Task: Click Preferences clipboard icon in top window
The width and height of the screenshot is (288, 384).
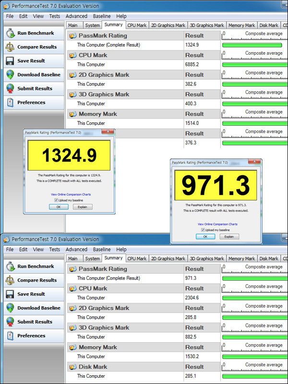Action: [x=10, y=102]
